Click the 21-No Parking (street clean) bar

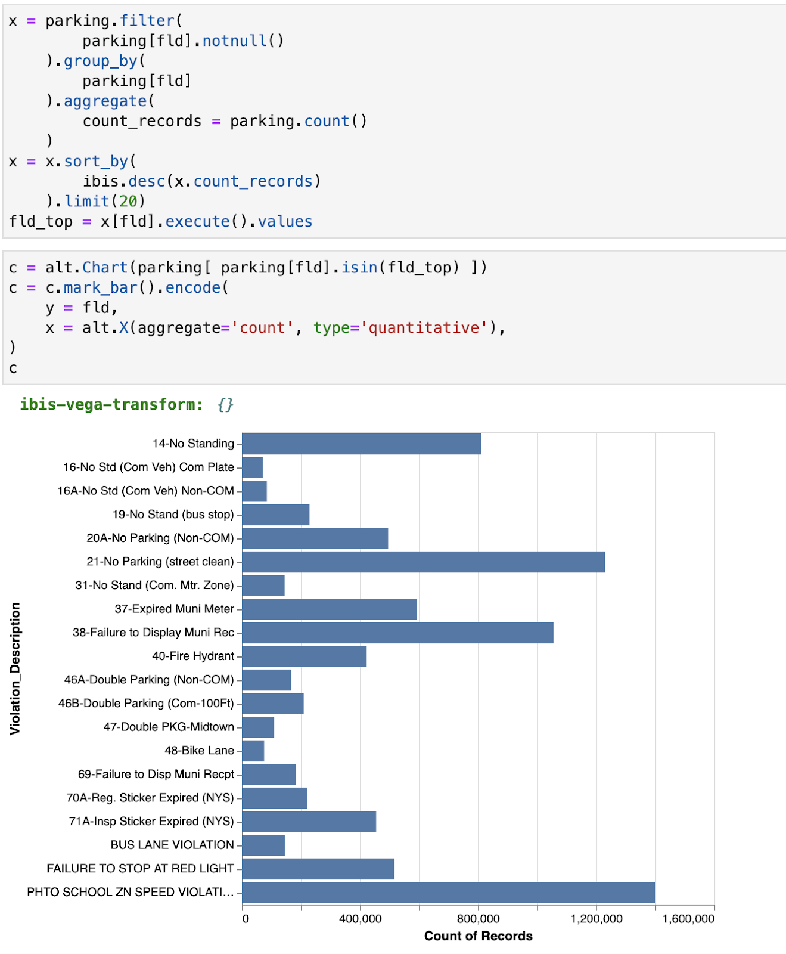(x=423, y=562)
